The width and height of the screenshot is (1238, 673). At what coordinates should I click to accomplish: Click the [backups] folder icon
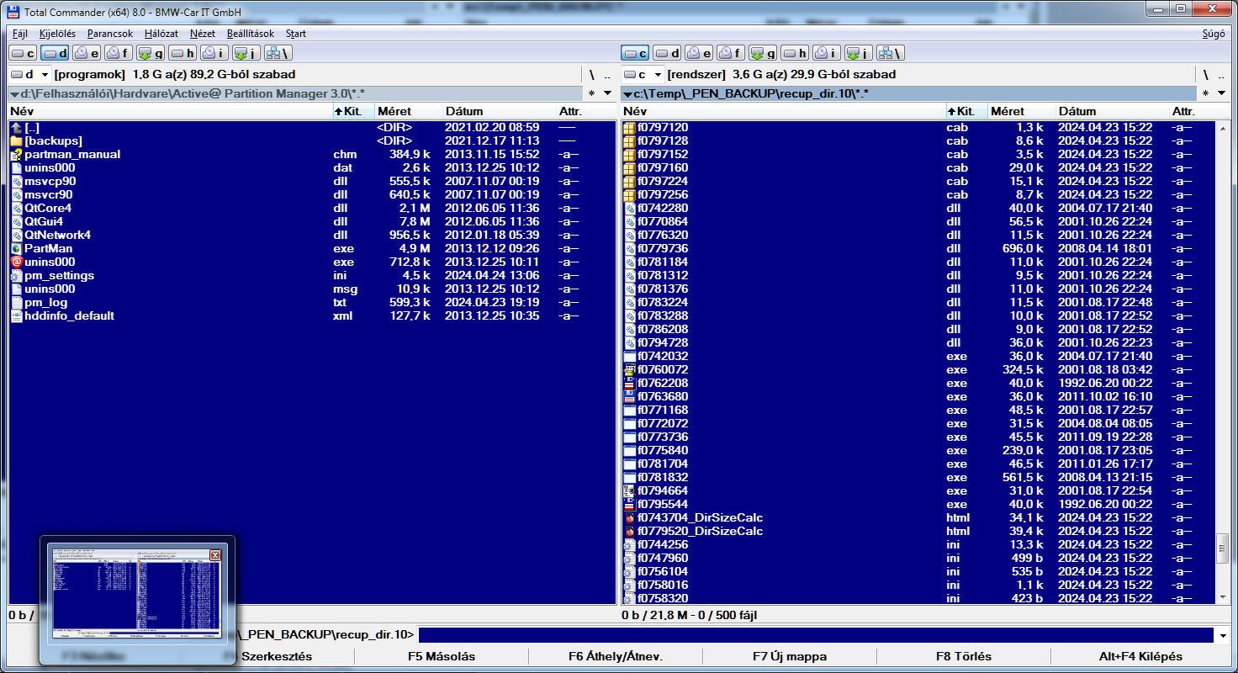17,141
